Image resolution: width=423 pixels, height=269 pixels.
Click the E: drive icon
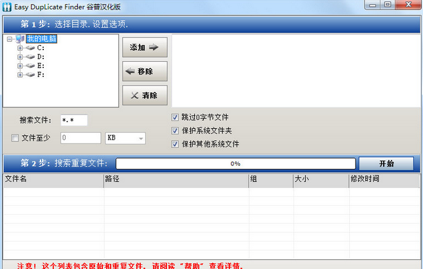pos(30,66)
